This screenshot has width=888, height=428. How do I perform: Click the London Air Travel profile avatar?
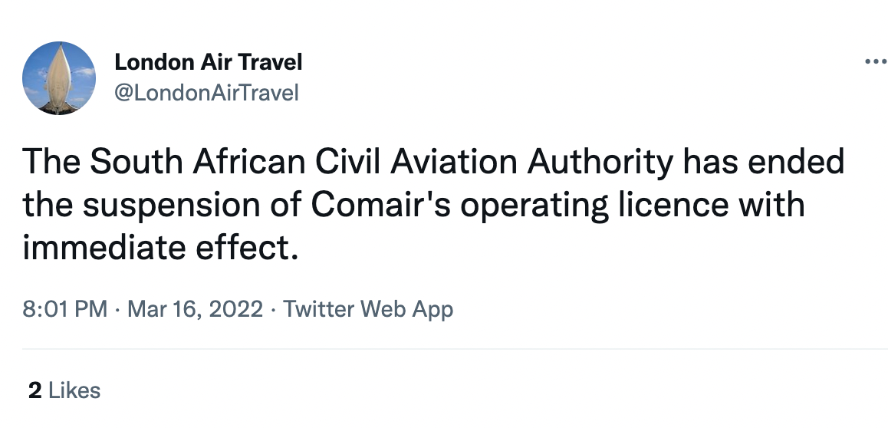pyautogui.click(x=59, y=79)
